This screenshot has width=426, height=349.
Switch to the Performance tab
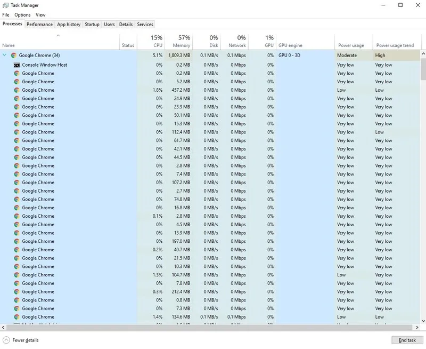point(39,24)
